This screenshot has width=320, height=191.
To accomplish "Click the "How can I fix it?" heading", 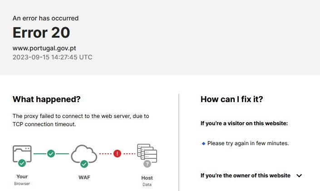I will [x=232, y=99].
